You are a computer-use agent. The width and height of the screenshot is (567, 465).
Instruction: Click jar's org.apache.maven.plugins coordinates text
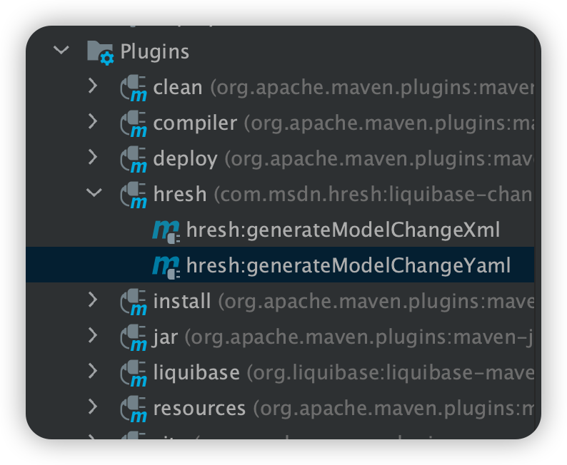click(x=359, y=337)
